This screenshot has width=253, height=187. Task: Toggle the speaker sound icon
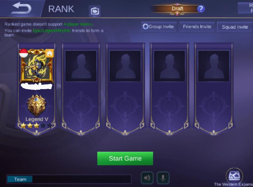[147, 178]
